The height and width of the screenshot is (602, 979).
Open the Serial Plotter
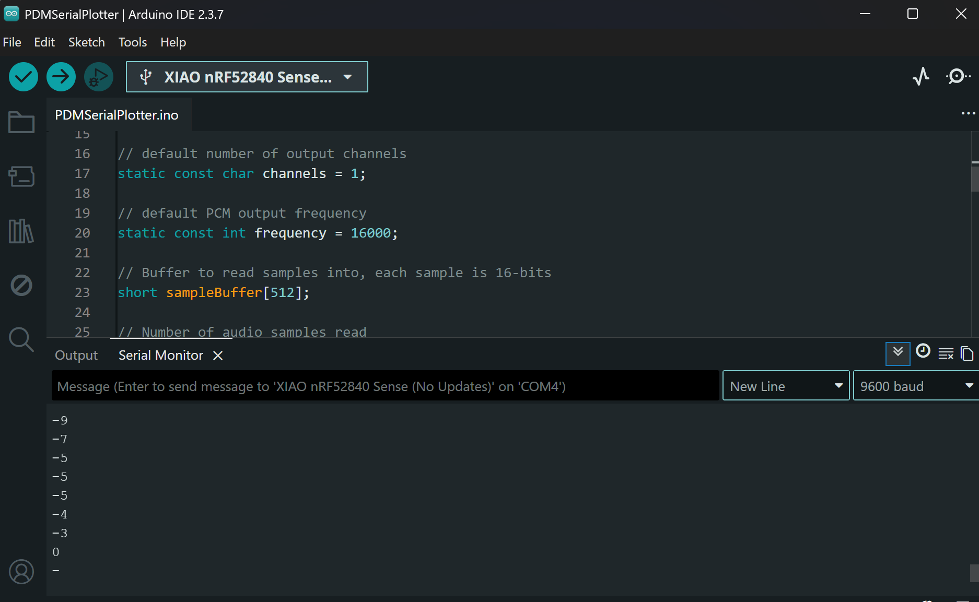(x=921, y=77)
